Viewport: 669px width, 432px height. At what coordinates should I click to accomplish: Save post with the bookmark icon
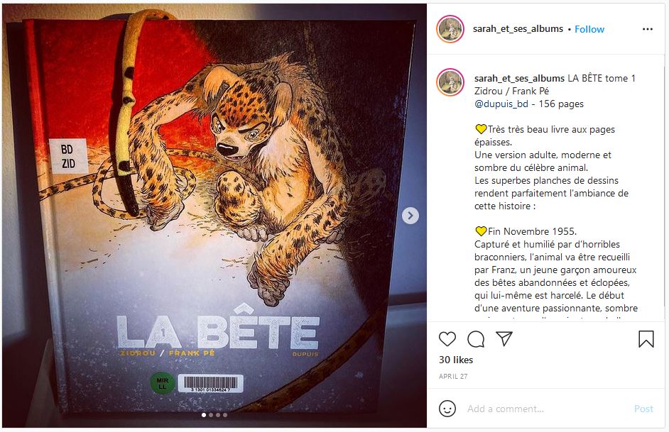click(x=646, y=339)
